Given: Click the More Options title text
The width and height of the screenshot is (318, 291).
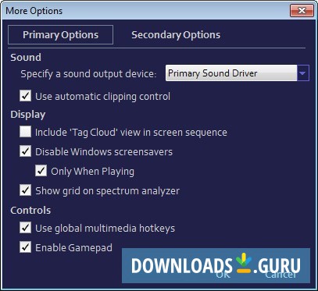Looking at the screenshot, I should tap(34, 11).
